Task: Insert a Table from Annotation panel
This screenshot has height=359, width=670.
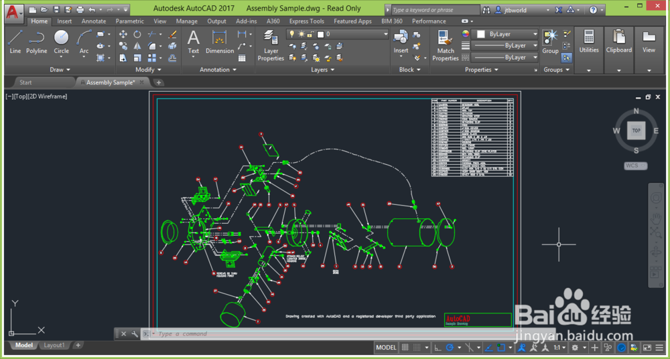Action: tap(242, 58)
